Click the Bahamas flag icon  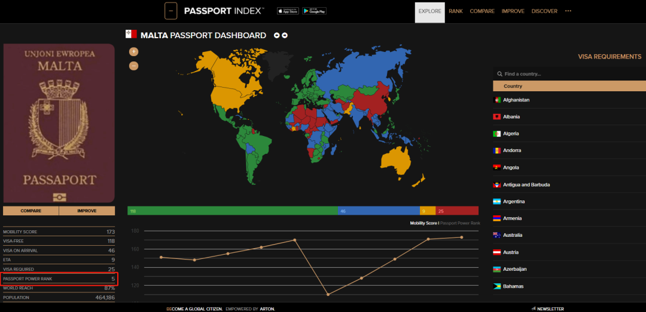click(496, 286)
